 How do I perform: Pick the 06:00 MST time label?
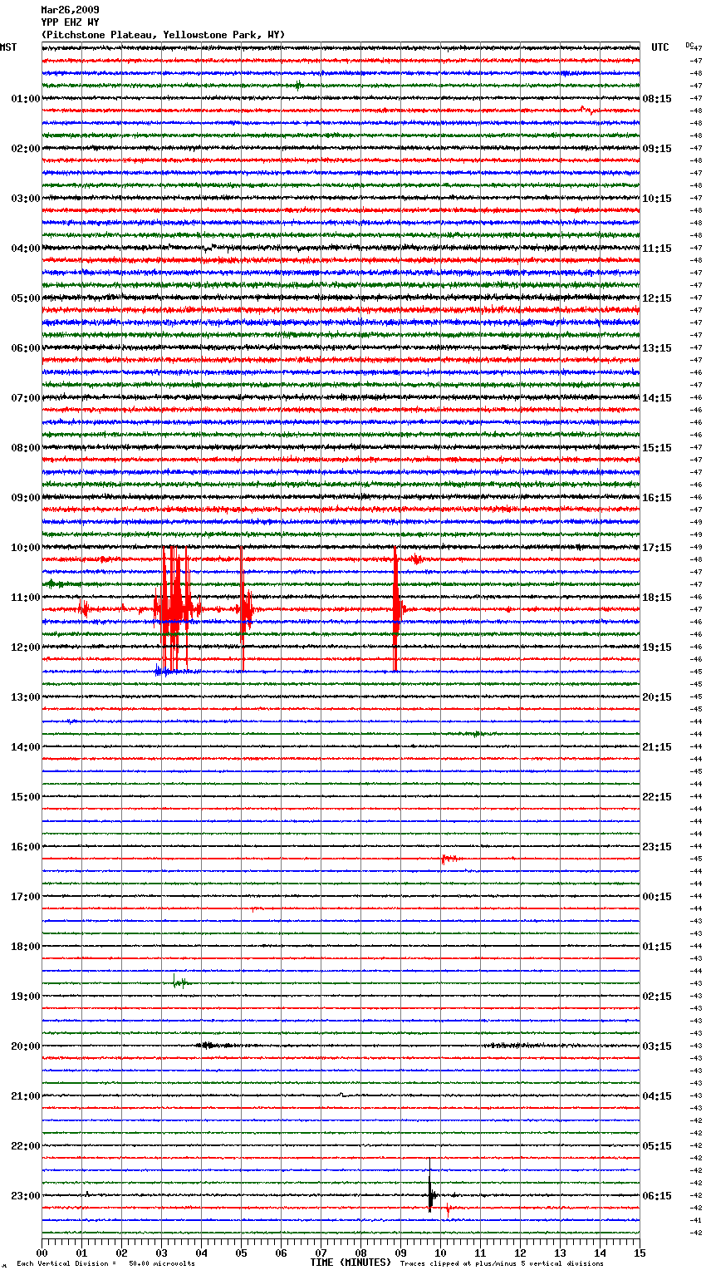pyautogui.click(x=26, y=348)
